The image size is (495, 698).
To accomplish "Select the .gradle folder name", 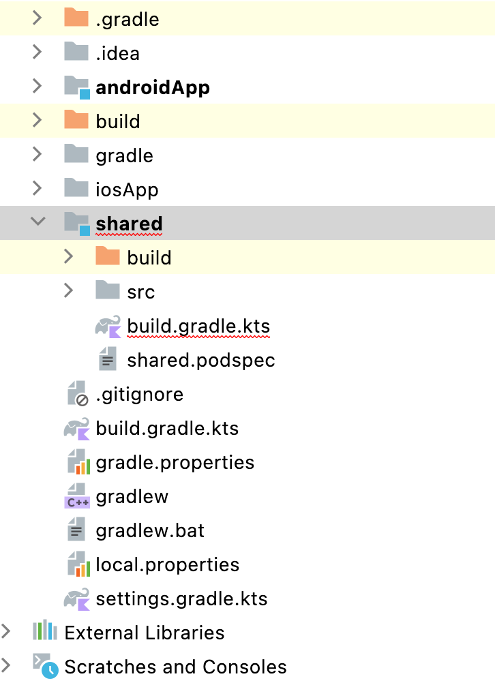I will pos(127,20).
